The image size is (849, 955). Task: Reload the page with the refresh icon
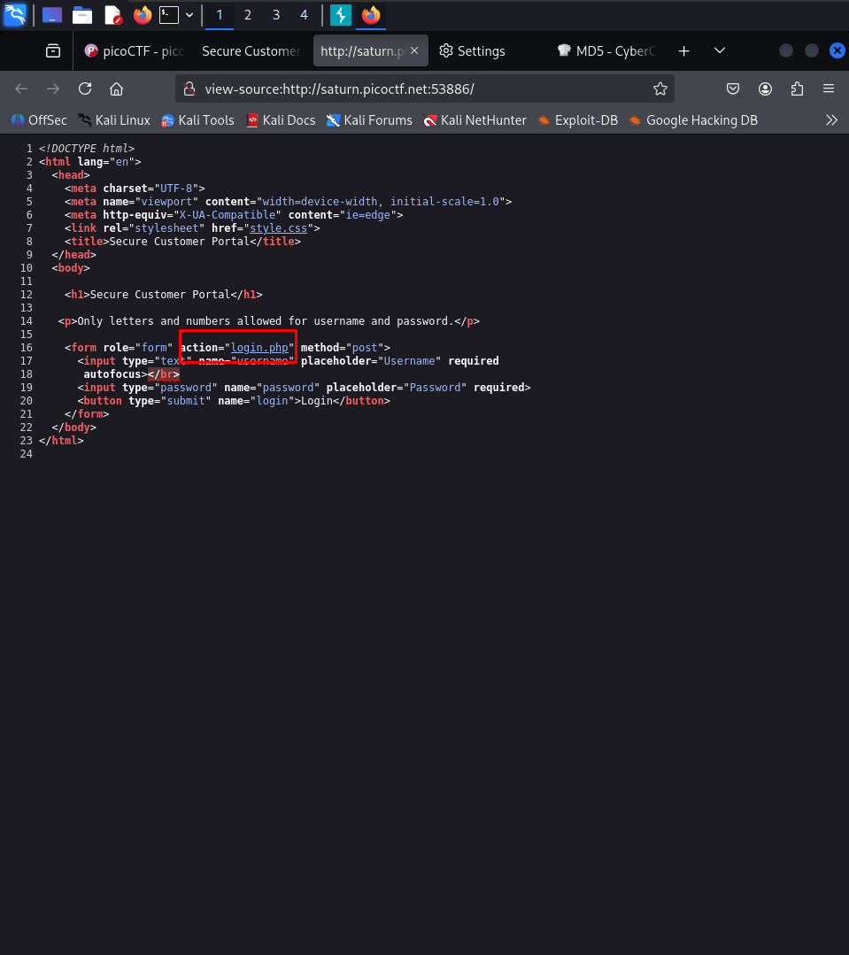[x=85, y=89]
